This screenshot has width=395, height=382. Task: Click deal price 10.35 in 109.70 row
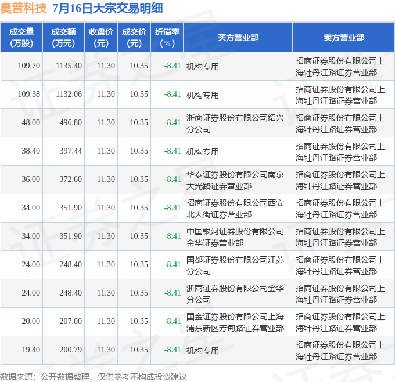pos(139,66)
